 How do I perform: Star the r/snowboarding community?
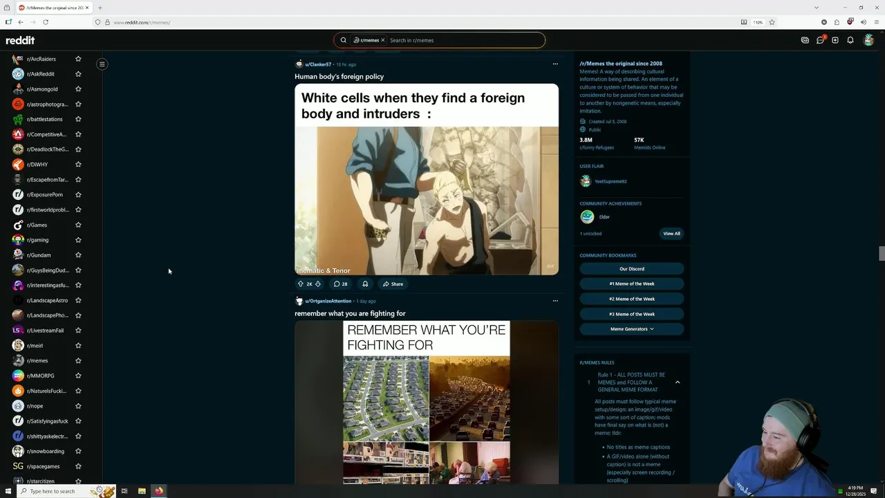pos(78,451)
